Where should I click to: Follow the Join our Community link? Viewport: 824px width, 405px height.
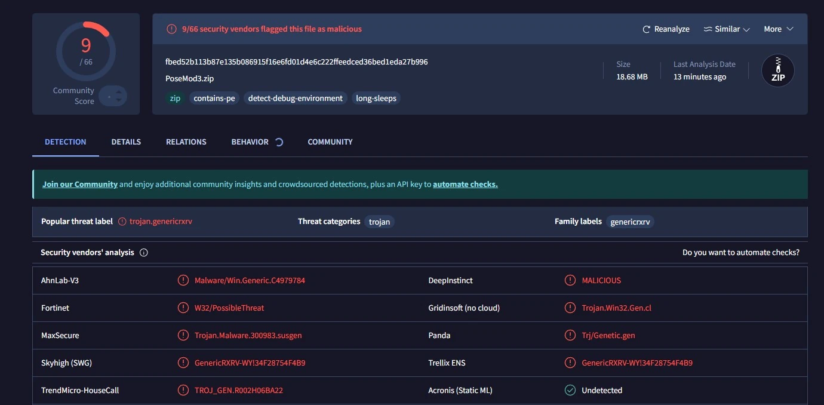point(79,185)
